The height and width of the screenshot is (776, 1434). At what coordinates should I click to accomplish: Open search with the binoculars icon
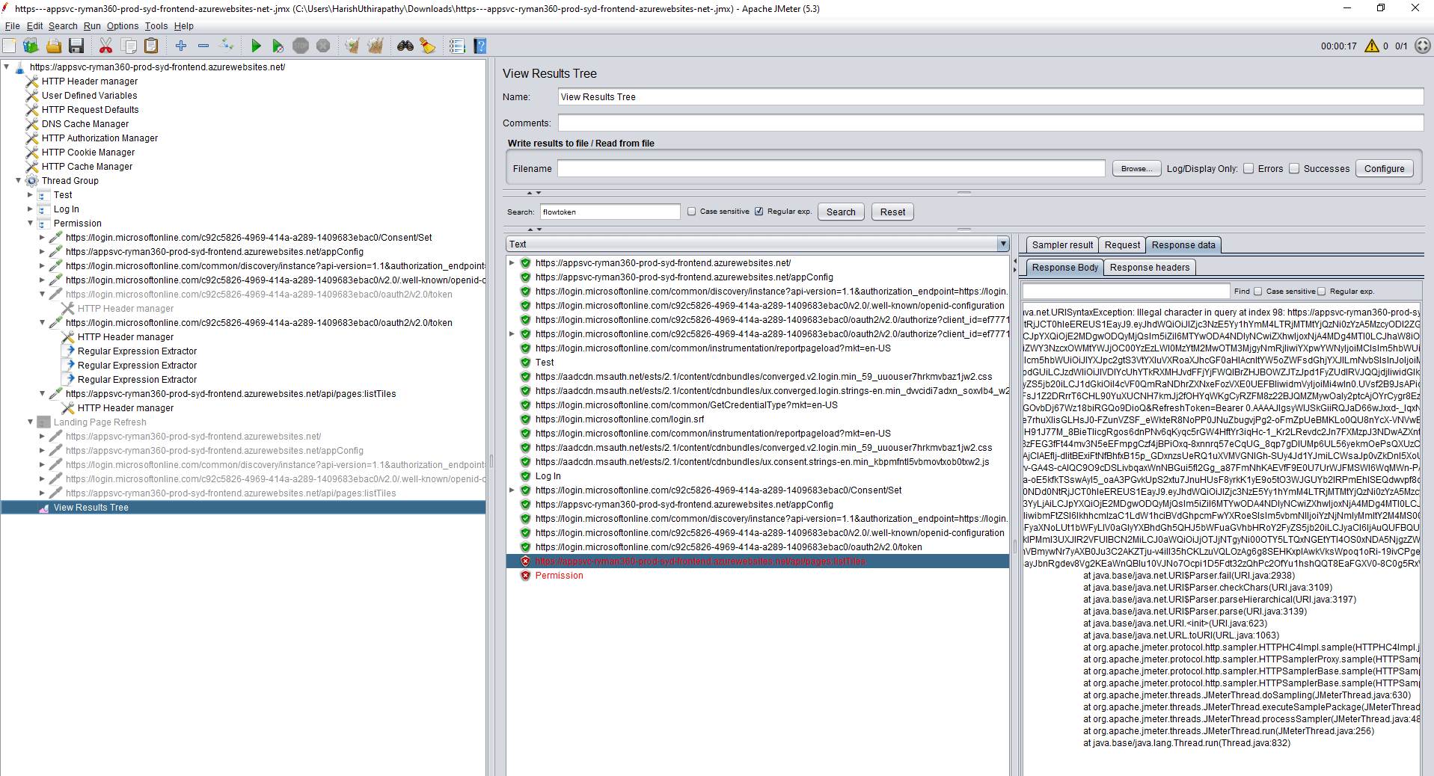[x=405, y=46]
